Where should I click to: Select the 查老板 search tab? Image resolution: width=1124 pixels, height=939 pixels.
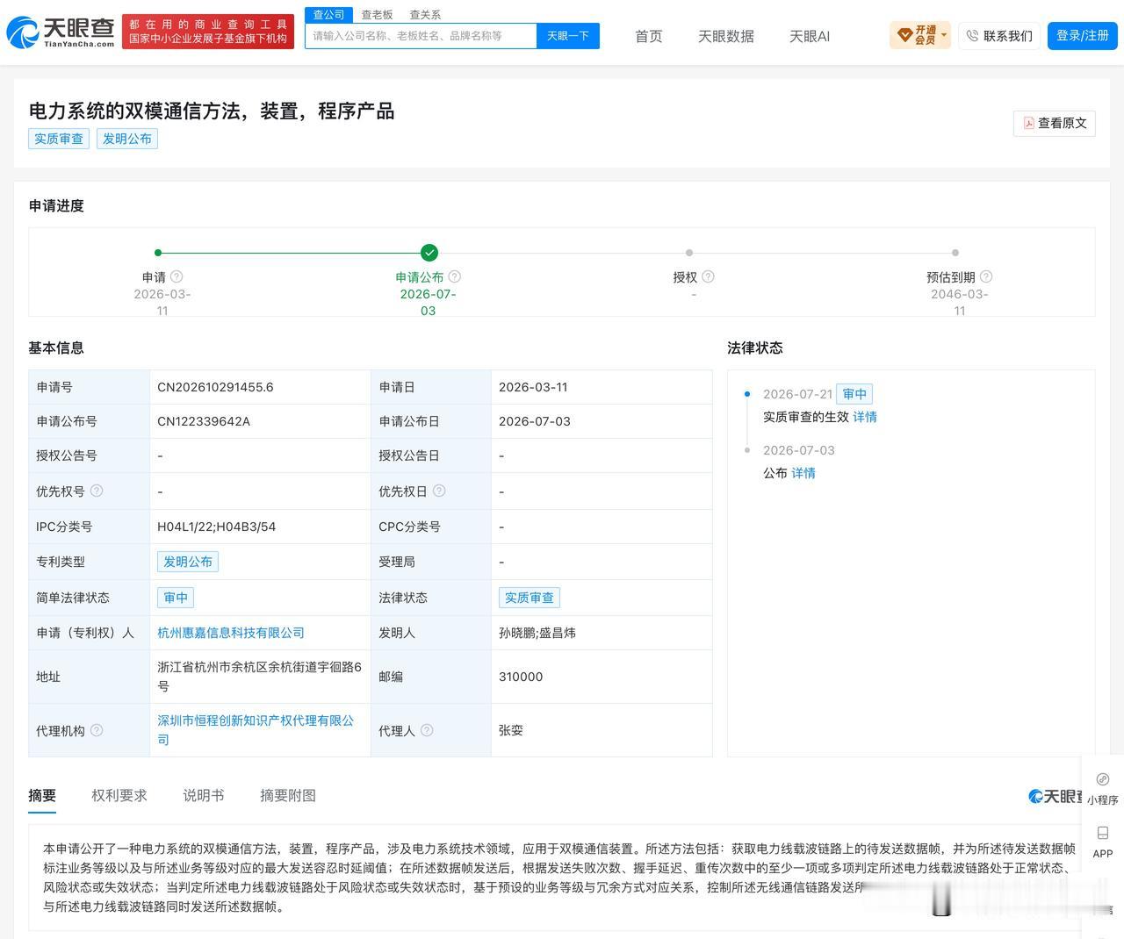(377, 15)
